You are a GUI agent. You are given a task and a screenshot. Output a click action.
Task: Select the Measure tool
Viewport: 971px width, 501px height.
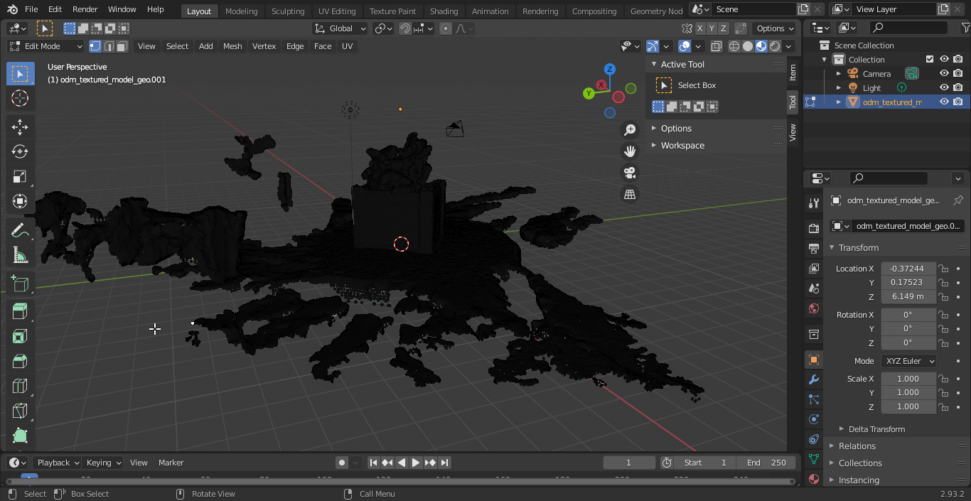coord(20,255)
